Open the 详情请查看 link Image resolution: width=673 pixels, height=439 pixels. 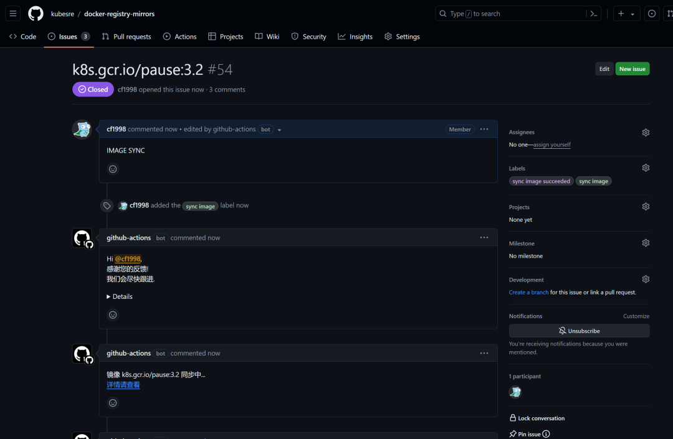click(x=123, y=385)
